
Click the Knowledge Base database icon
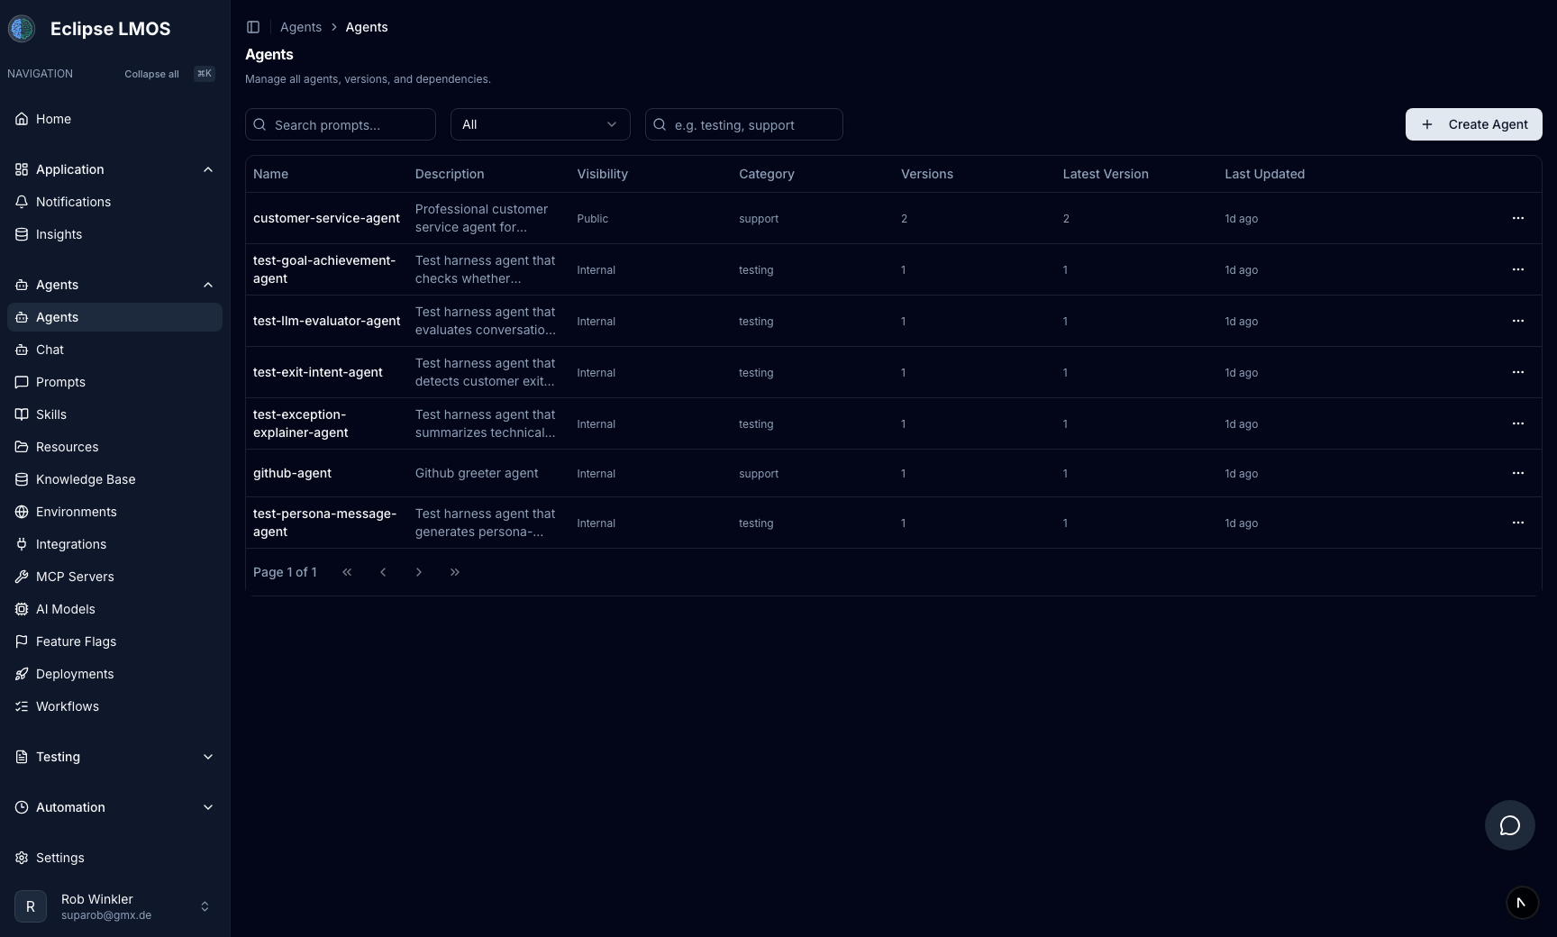tap(22, 479)
